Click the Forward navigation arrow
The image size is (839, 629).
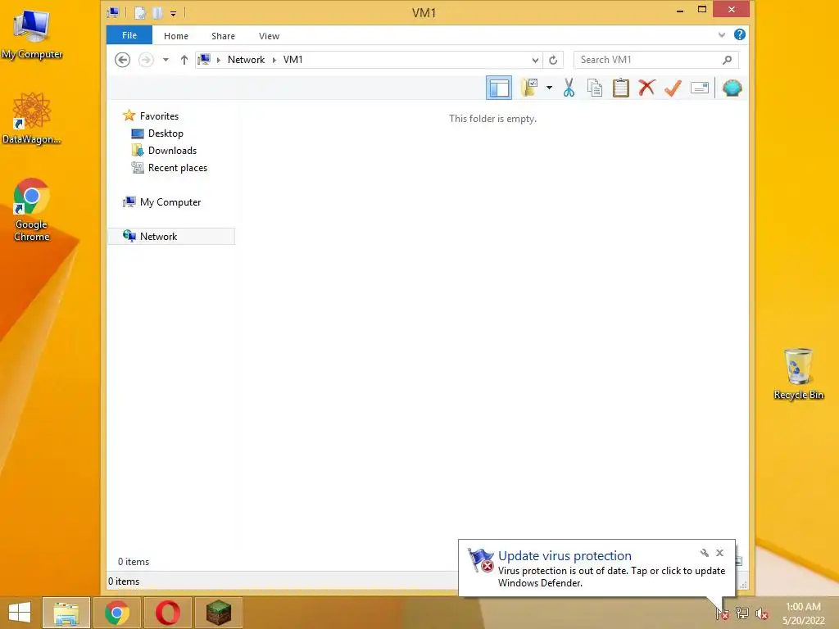tap(146, 60)
